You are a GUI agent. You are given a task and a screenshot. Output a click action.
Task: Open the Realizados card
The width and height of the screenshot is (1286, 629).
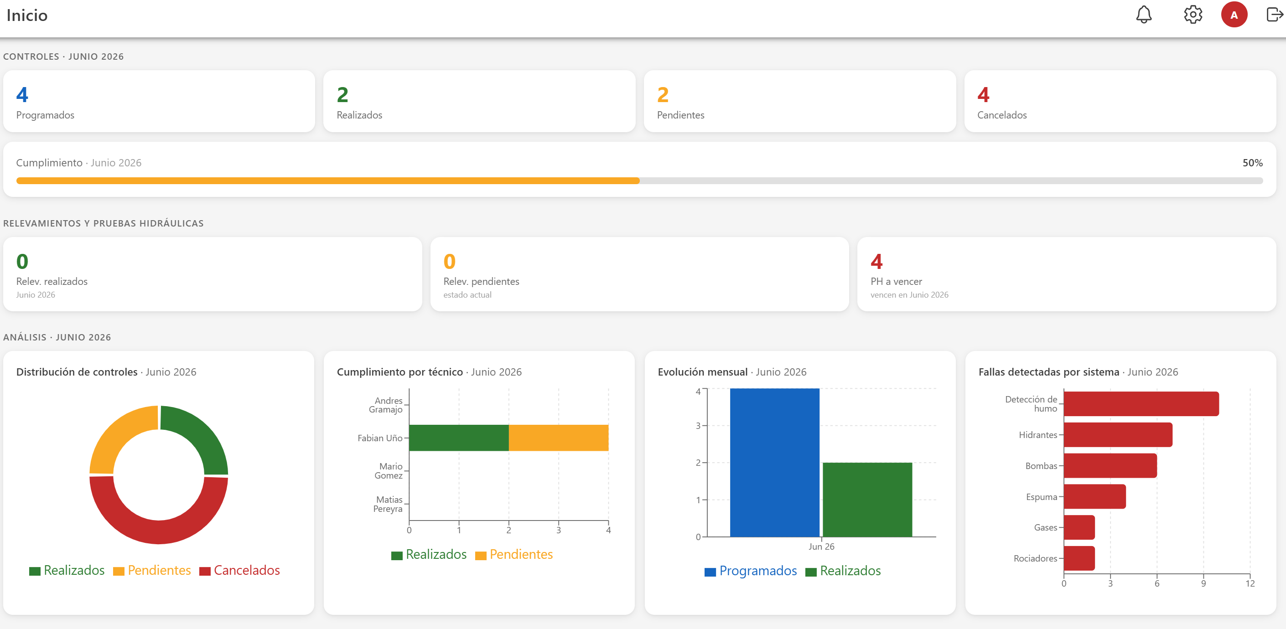point(479,101)
